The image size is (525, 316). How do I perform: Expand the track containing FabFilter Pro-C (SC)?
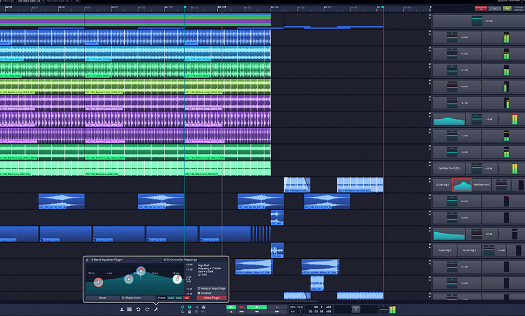[430, 164]
